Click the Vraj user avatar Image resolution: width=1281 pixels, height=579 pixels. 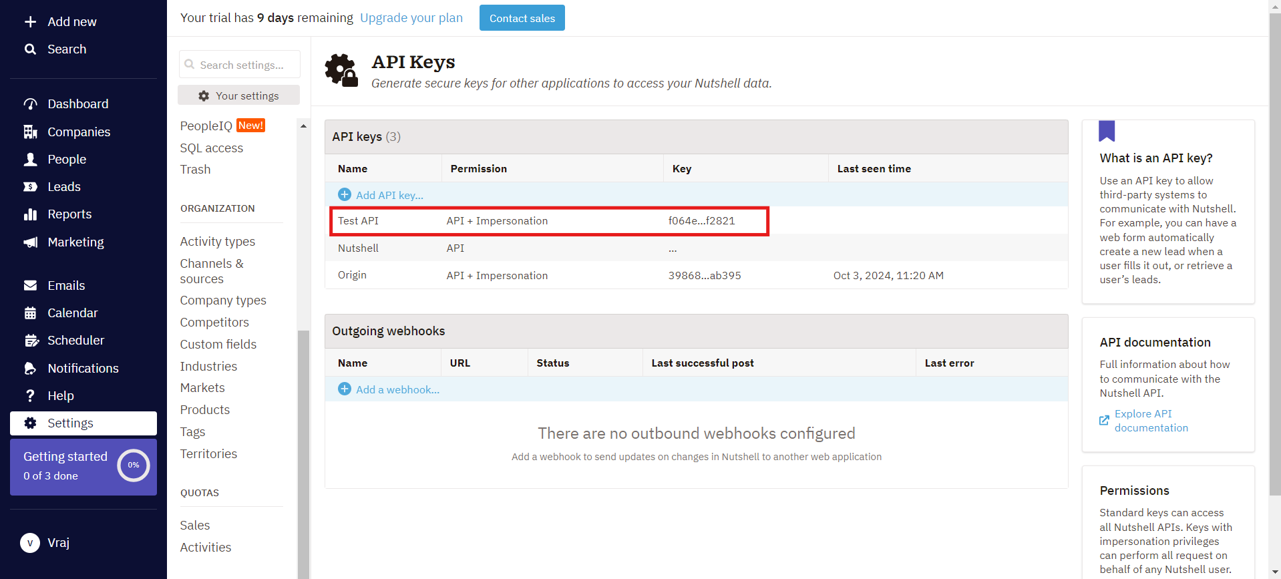click(30, 543)
